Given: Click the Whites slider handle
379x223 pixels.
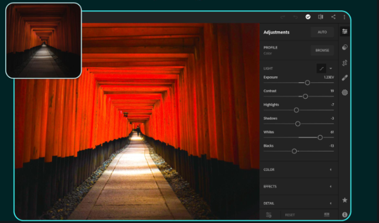Looking at the screenshot, I should 320,137.
